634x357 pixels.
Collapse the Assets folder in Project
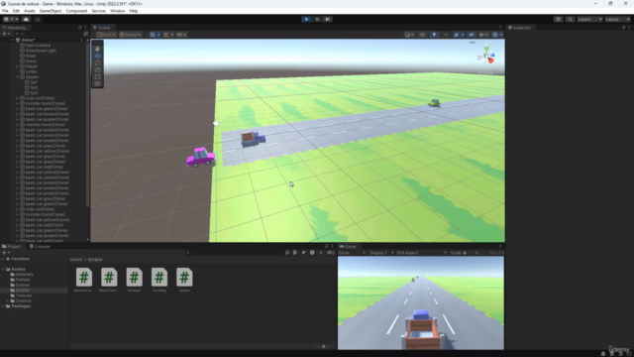3,269
